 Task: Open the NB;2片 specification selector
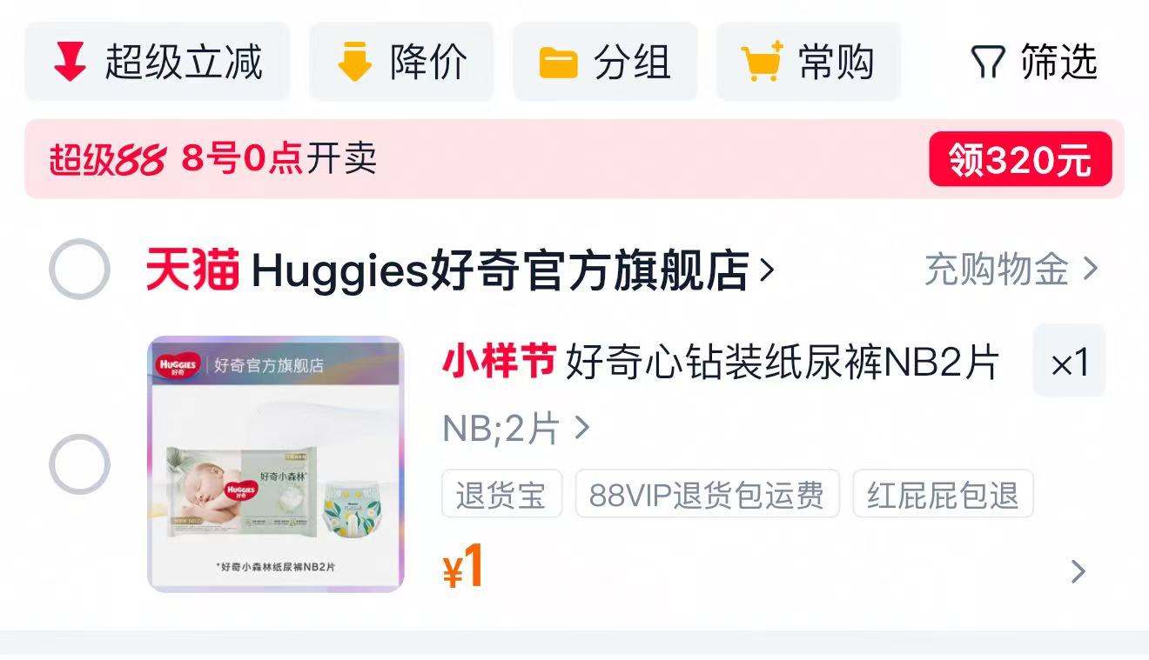(x=517, y=428)
